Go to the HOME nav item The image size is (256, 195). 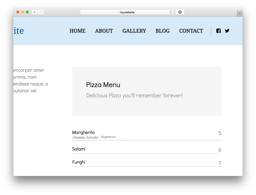(x=78, y=31)
